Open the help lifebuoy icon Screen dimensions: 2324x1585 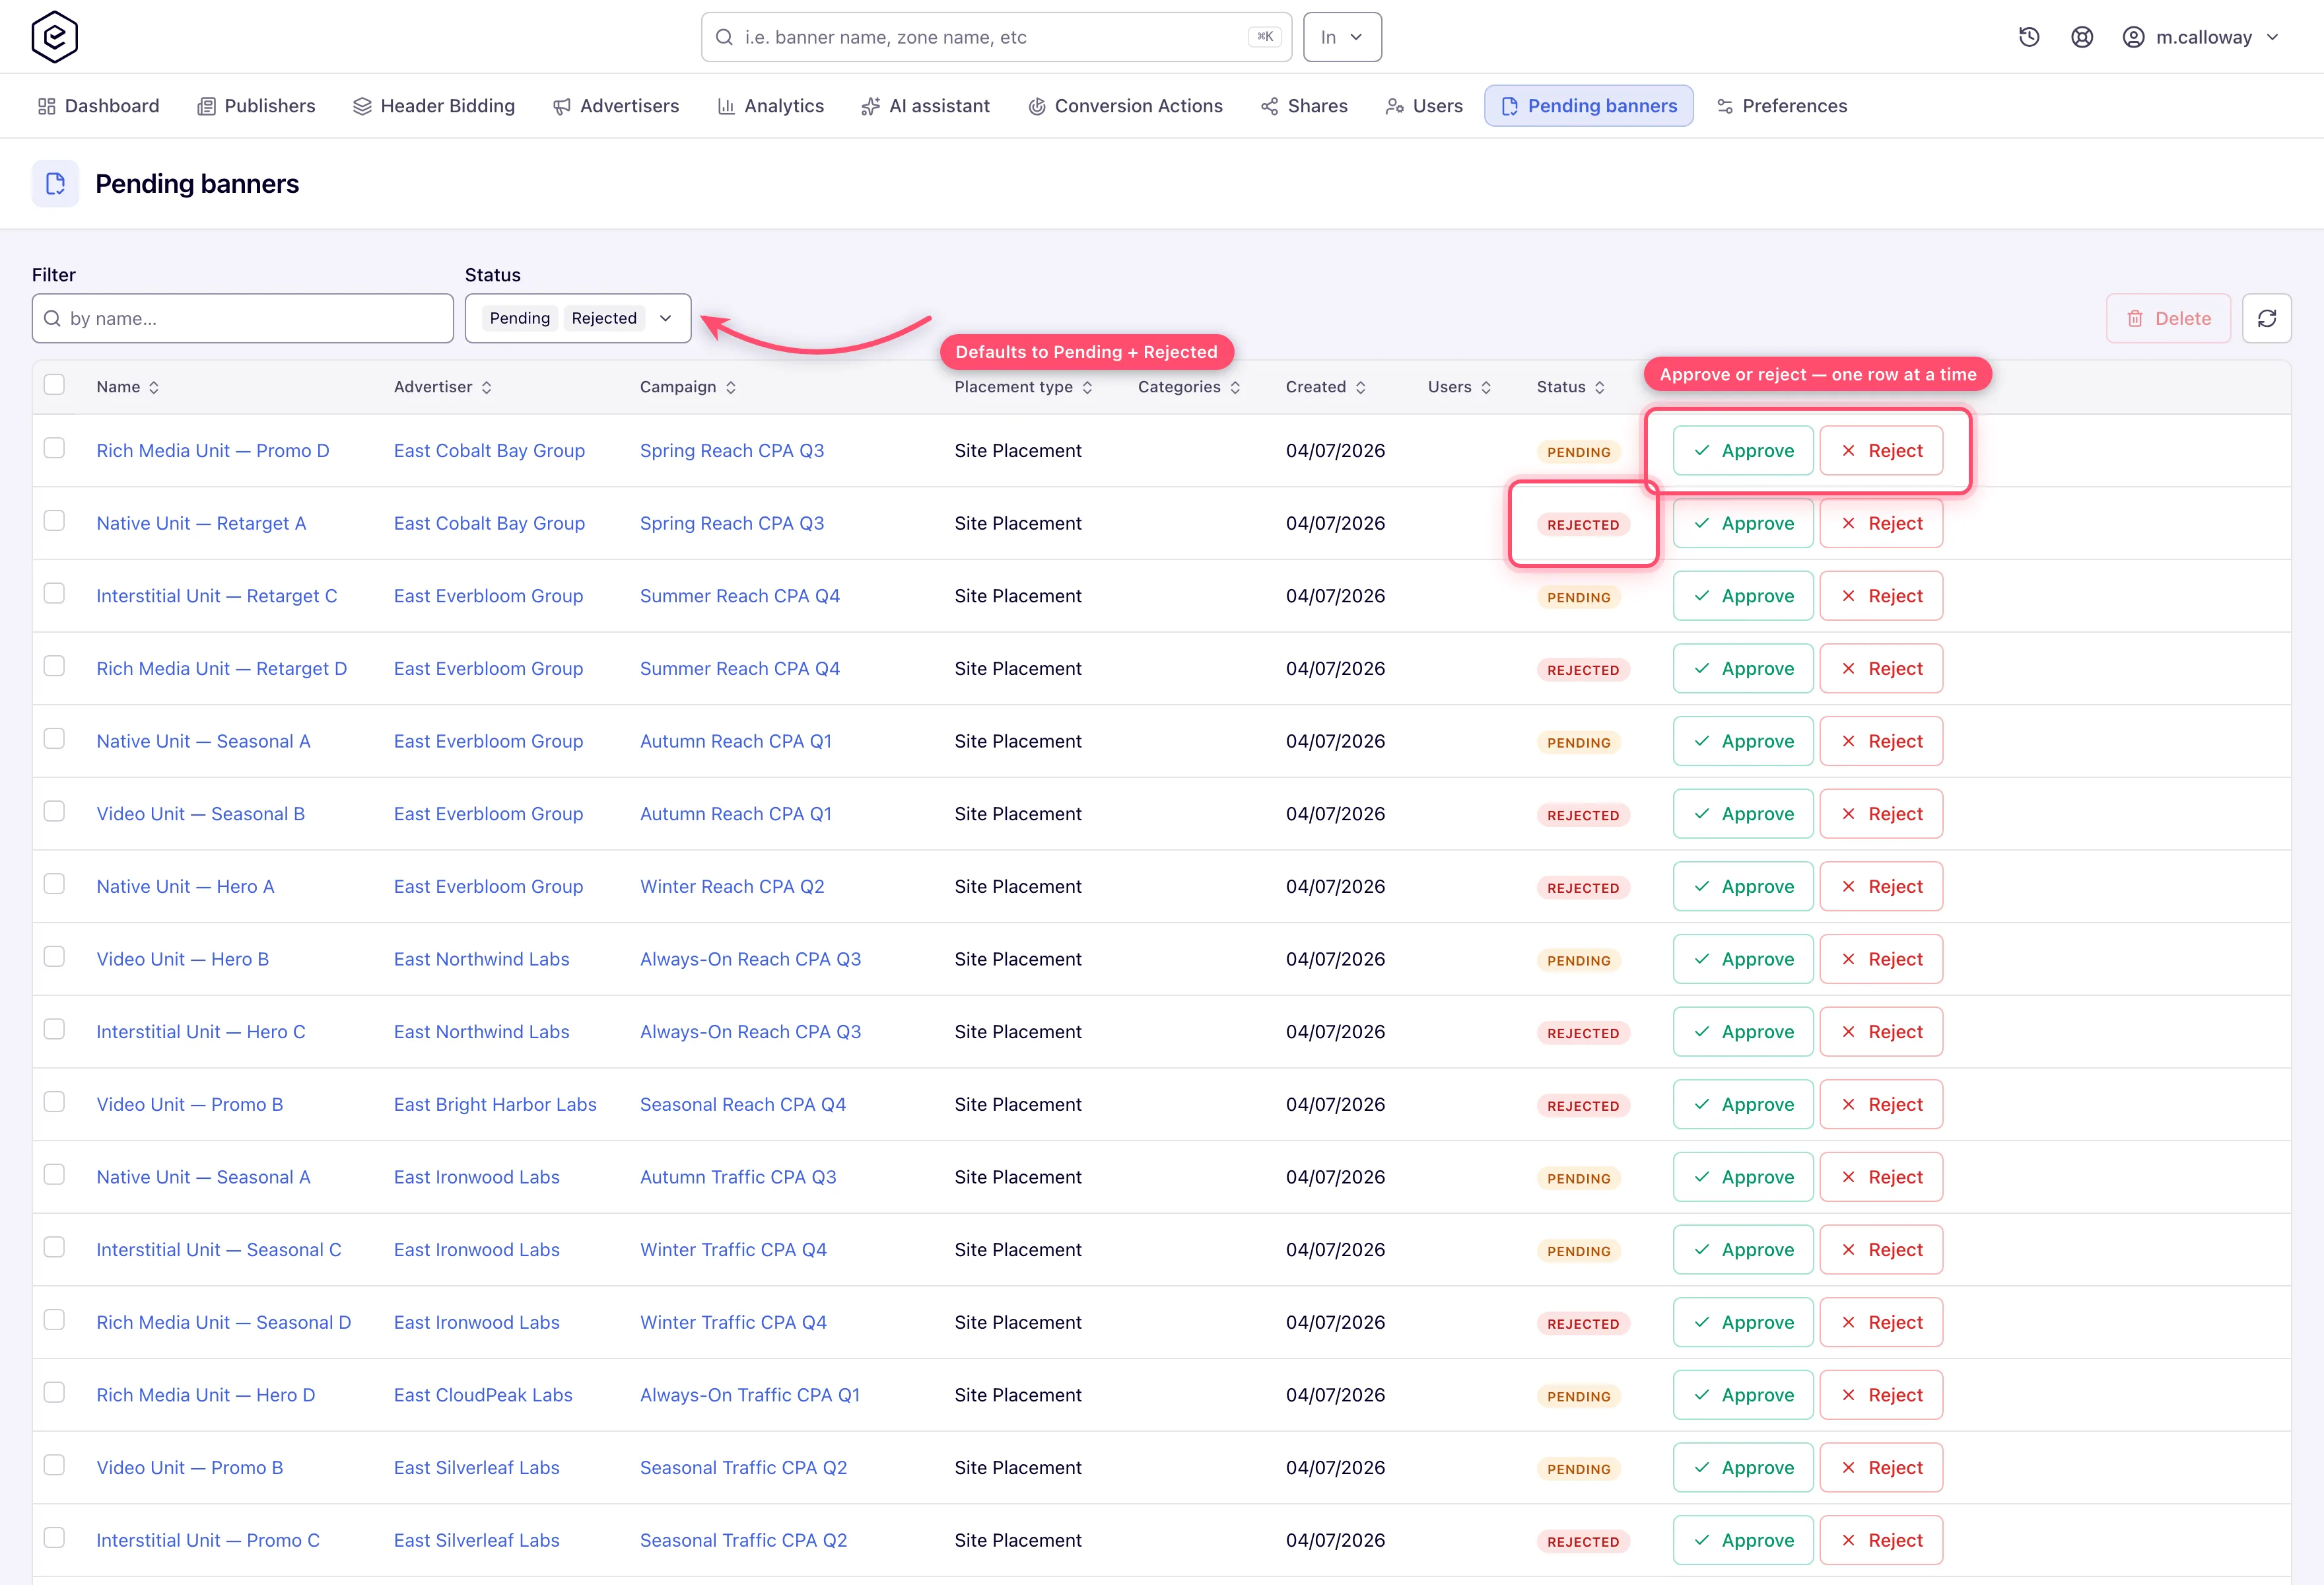2082,37
